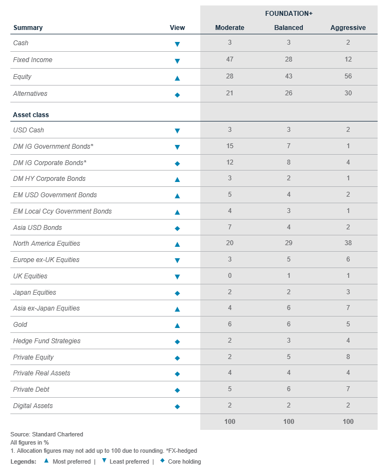Click the Private Equity diamond icon

(x=177, y=358)
